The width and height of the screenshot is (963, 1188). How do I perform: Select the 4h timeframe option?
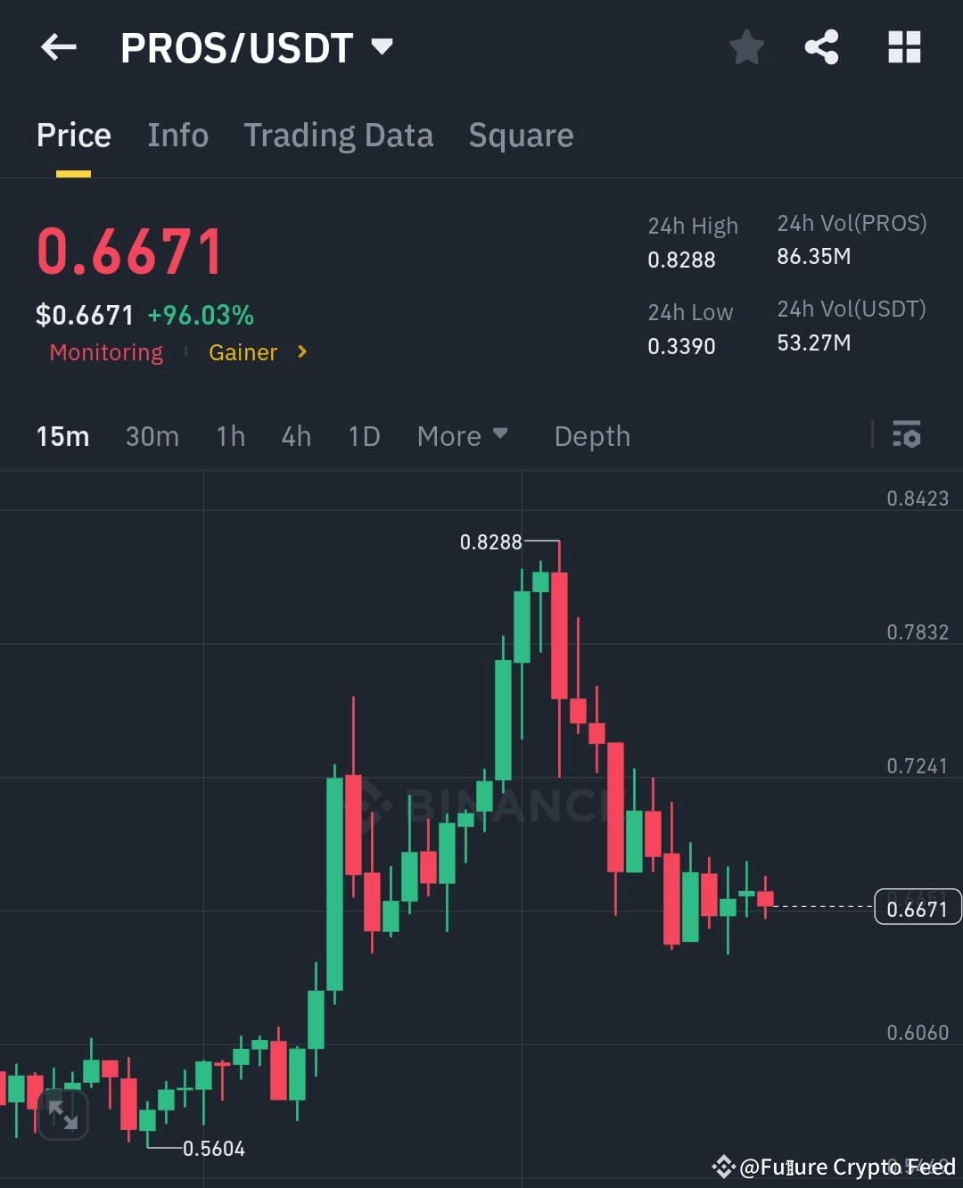tap(296, 436)
